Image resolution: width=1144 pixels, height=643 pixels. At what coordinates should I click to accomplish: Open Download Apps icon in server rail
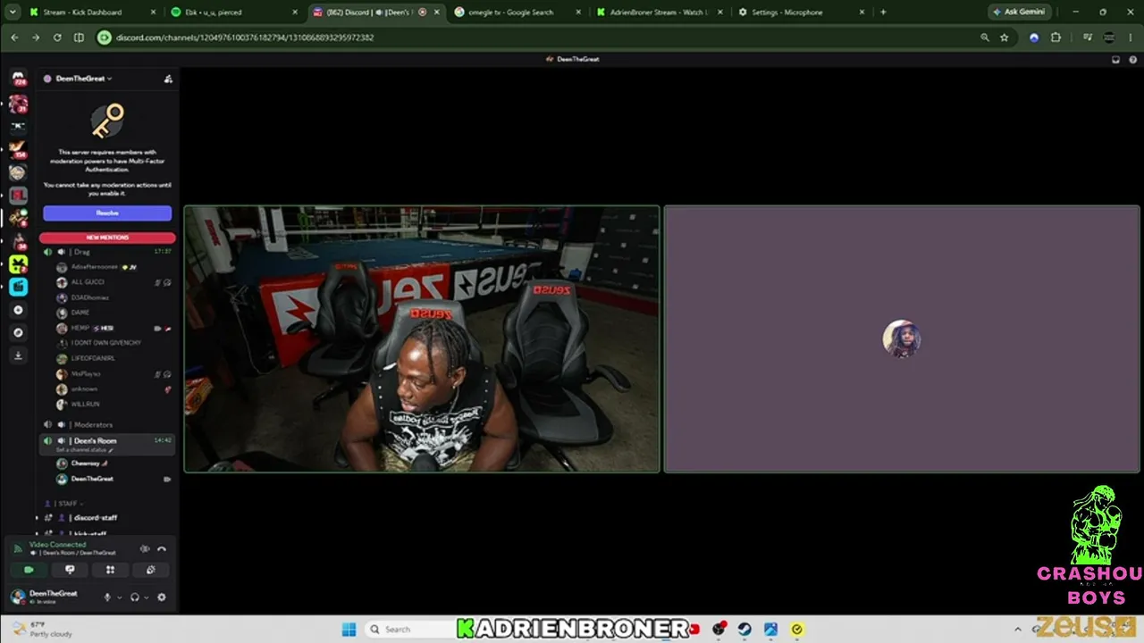[x=18, y=355]
